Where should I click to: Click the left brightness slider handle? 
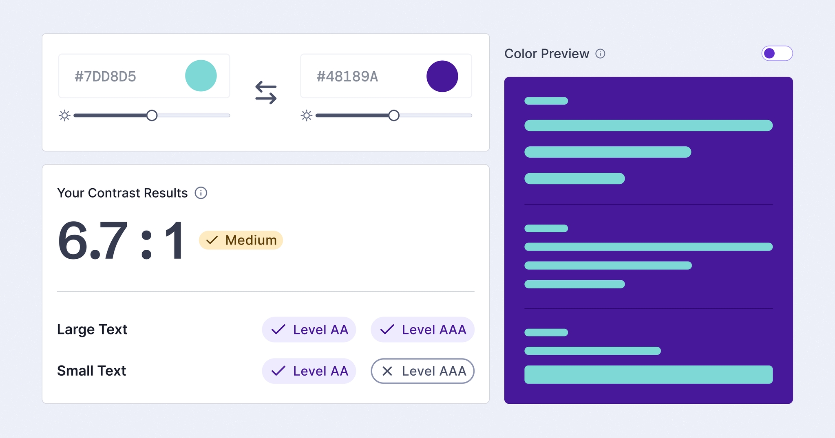coord(152,116)
